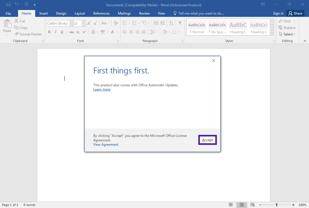Center align the text
The height and width of the screenshot is (208, 309).
131,32
